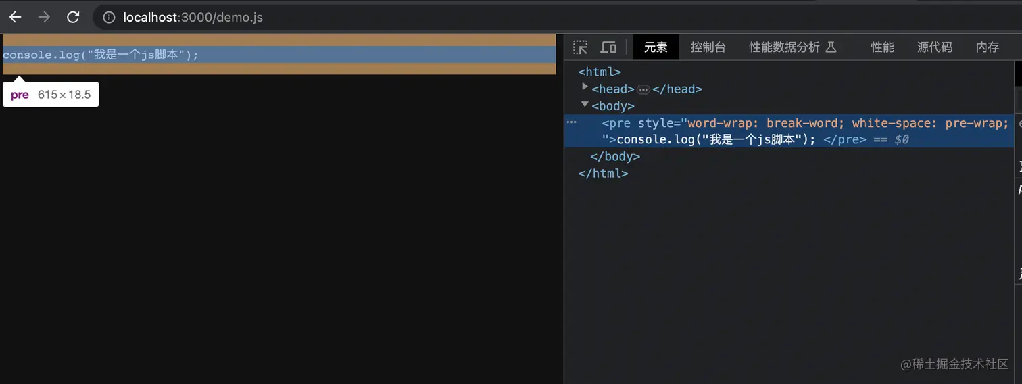Reload the page with the refresh icon
The image size is (1022, 384).
[73, 17]
